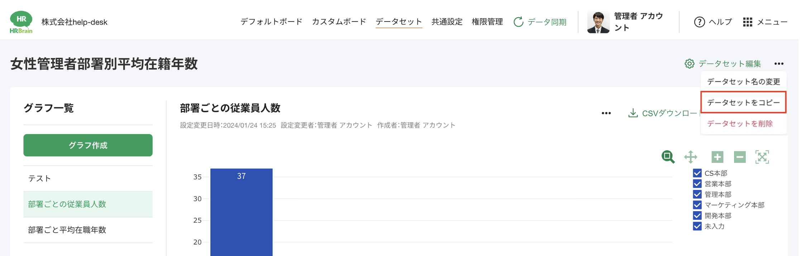Click the CSV download icon
The width and height of the screenshot is (800, 256).
coord(633,113)
